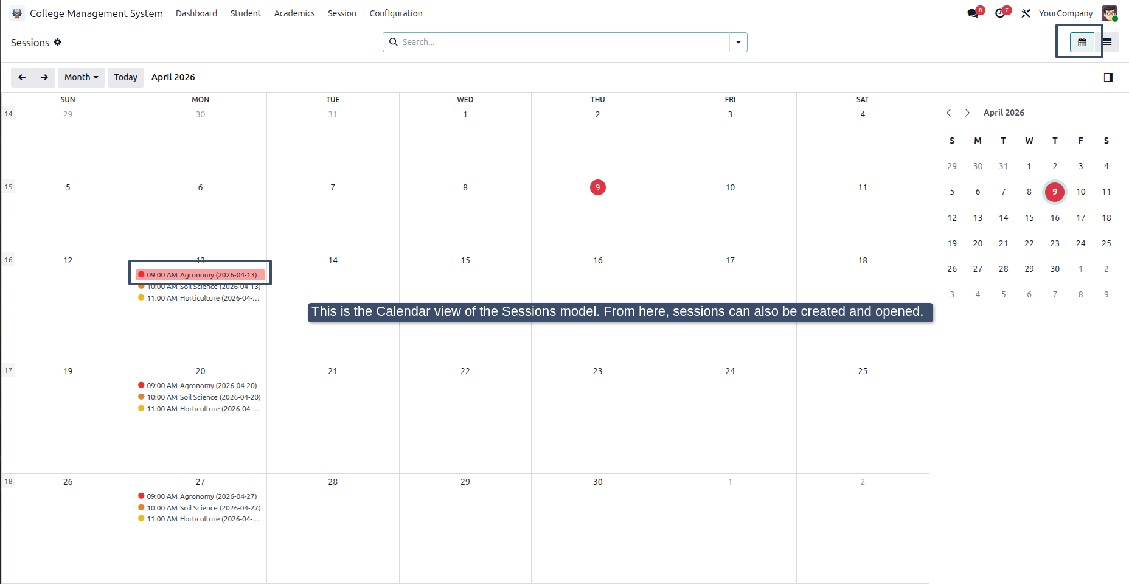
Task: Go to next month with right arrow
Action: (x=44, y=77)
